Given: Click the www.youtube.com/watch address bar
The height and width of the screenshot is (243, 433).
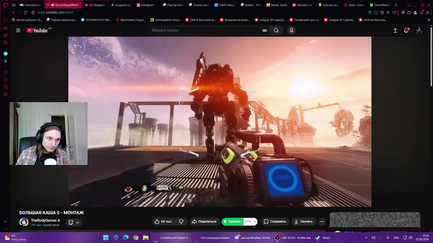Looking at the screenshot, I should click(x=55, y=12).
